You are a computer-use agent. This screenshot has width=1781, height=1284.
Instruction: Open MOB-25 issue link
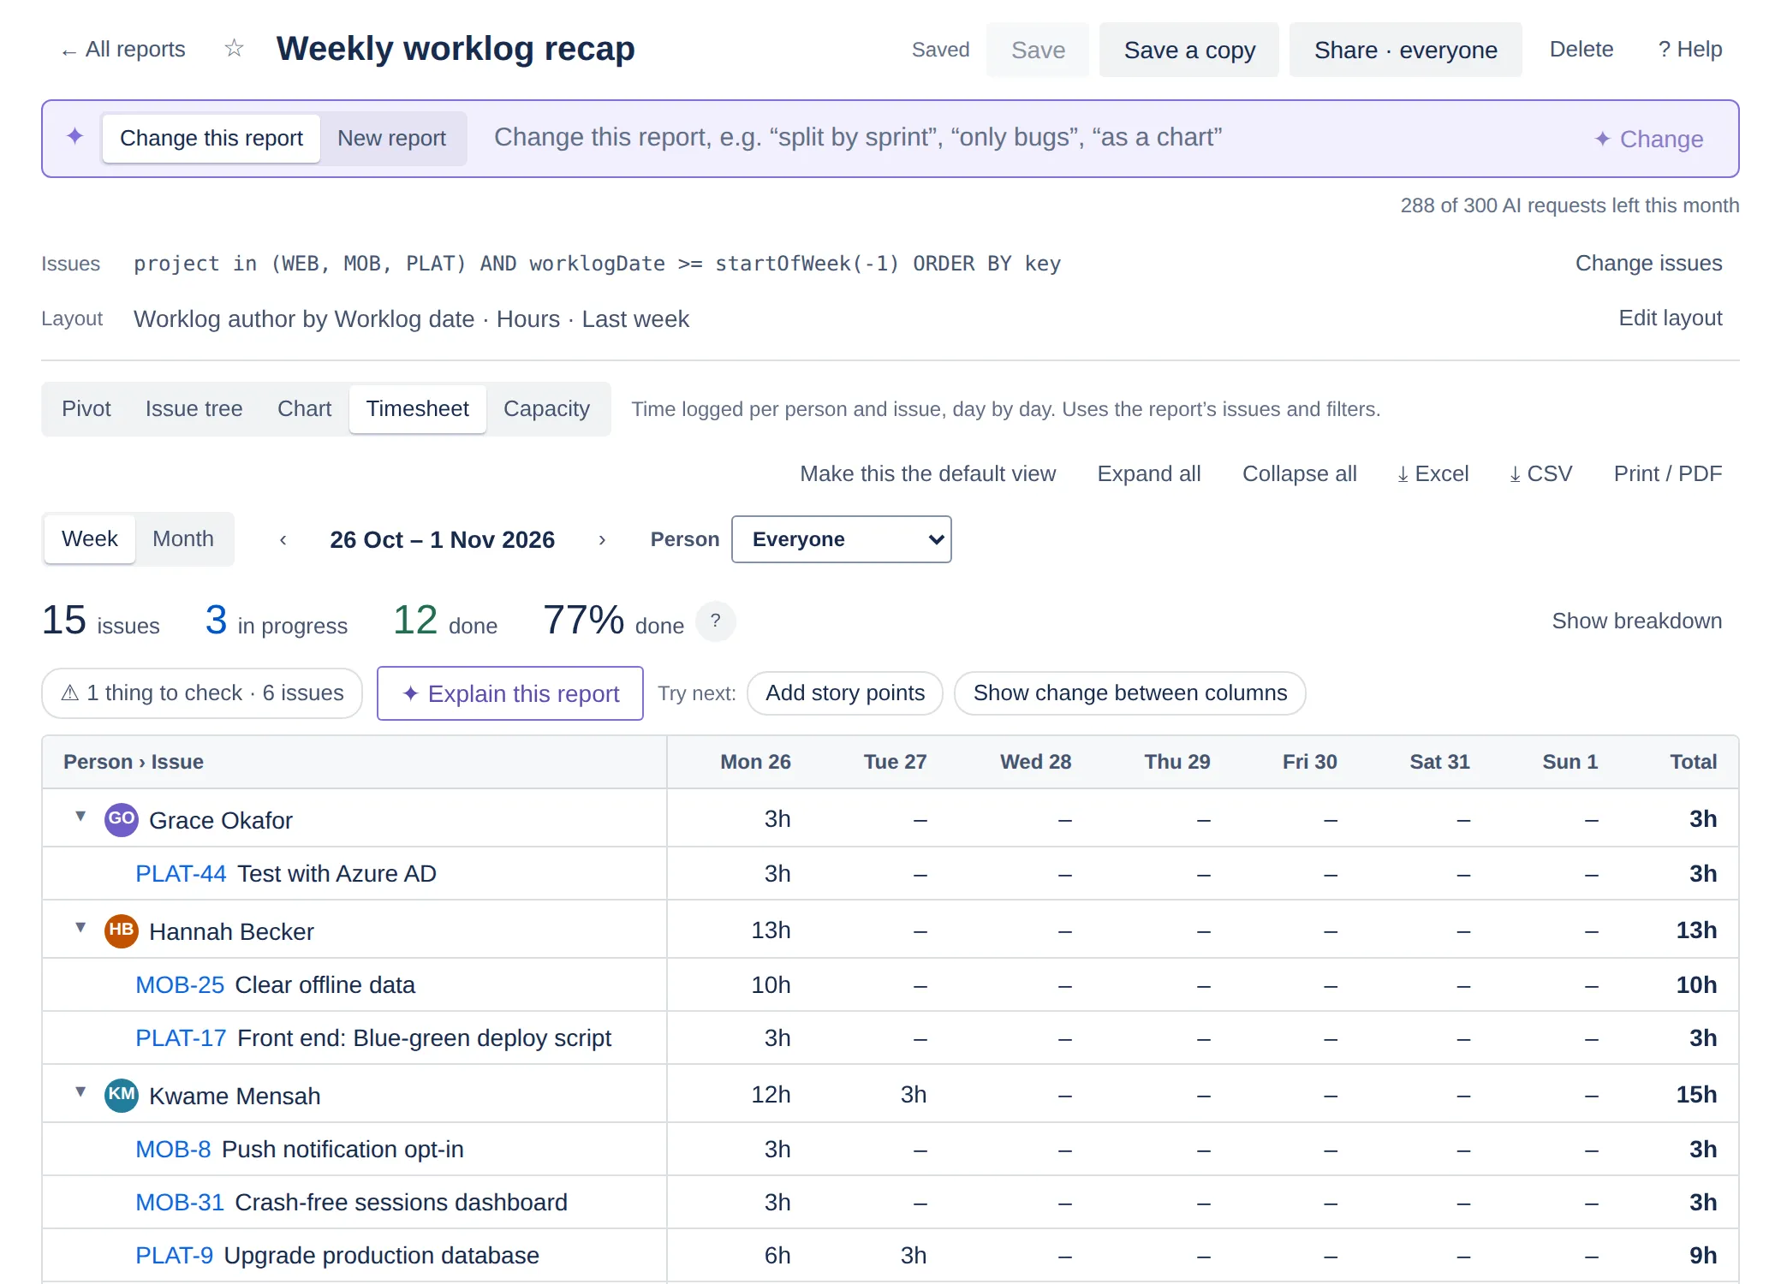180,984
